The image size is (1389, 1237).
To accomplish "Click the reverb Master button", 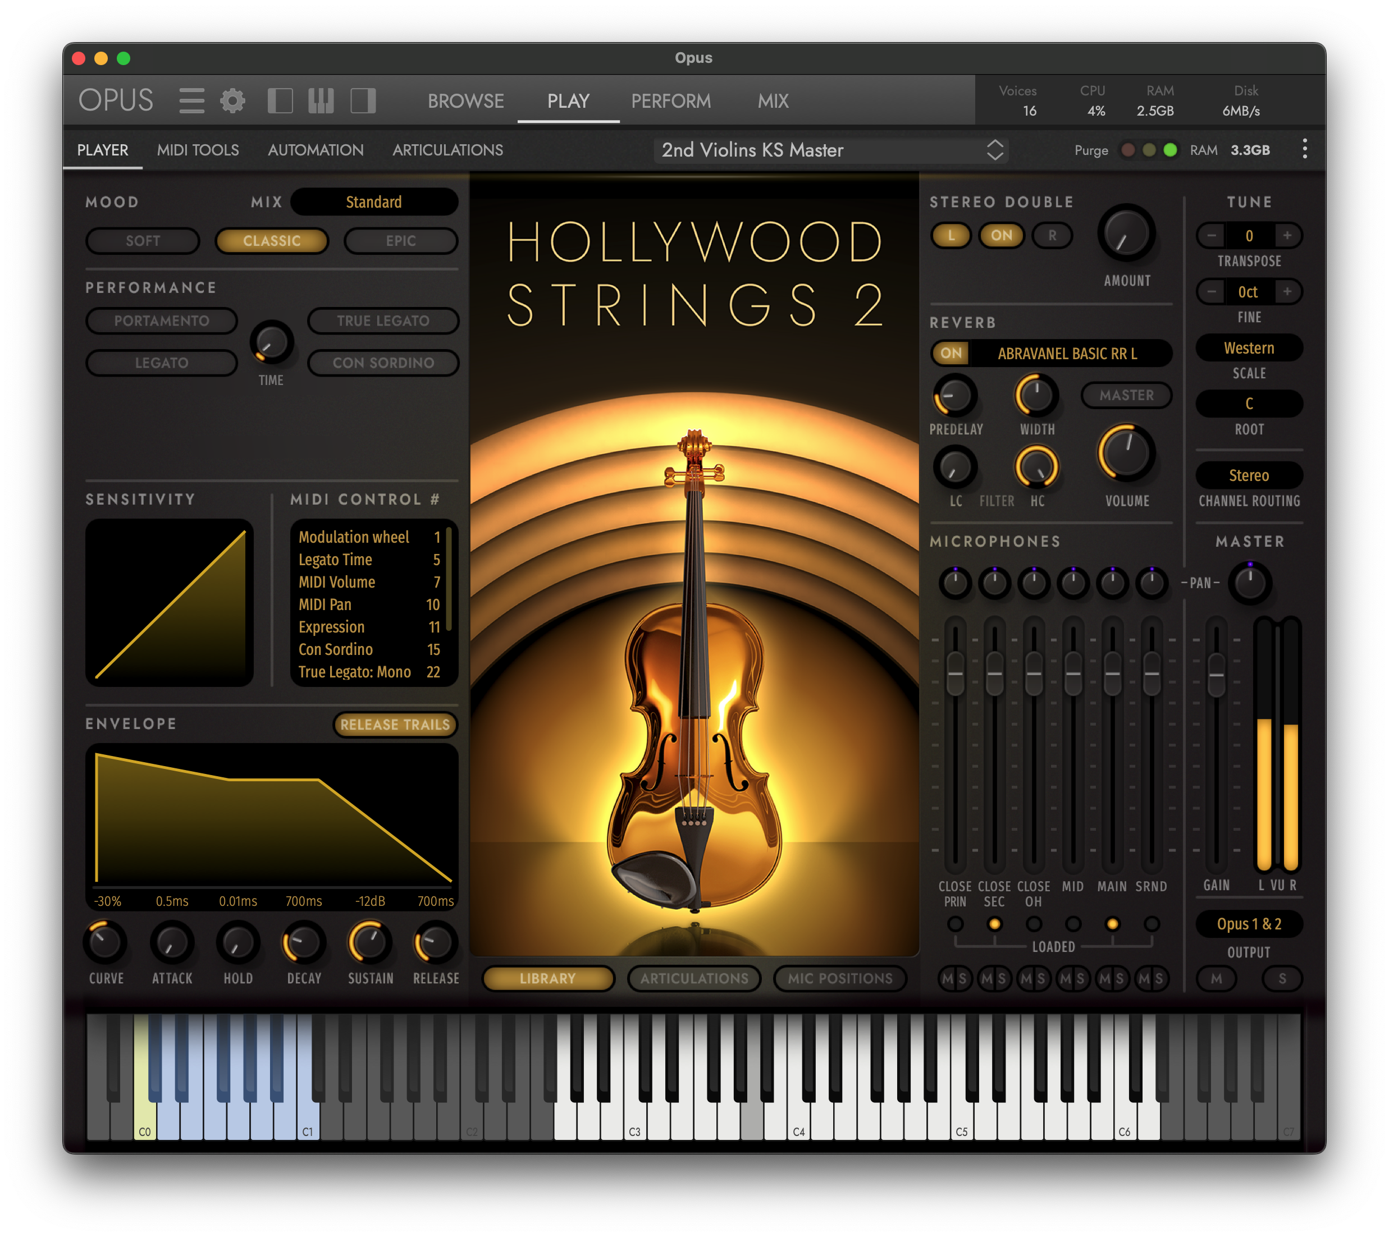I will tap(1126, 395).
